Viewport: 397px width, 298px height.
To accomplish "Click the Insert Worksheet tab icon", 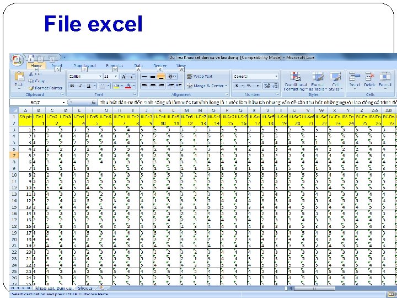I will tap(102, 288).
